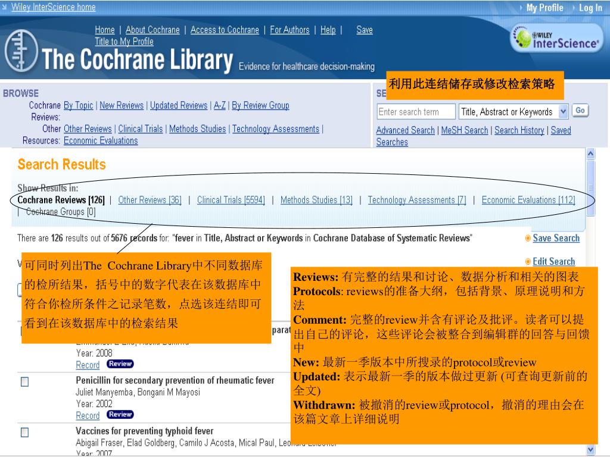Open New Reviews link
The width and height of the screenshot is (610, 457).
point(122,105)
